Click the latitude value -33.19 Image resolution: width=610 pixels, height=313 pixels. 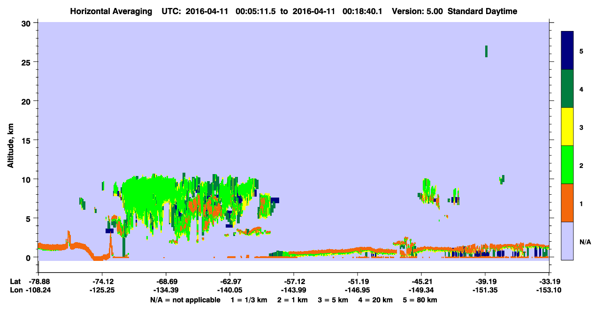point(549,282)
